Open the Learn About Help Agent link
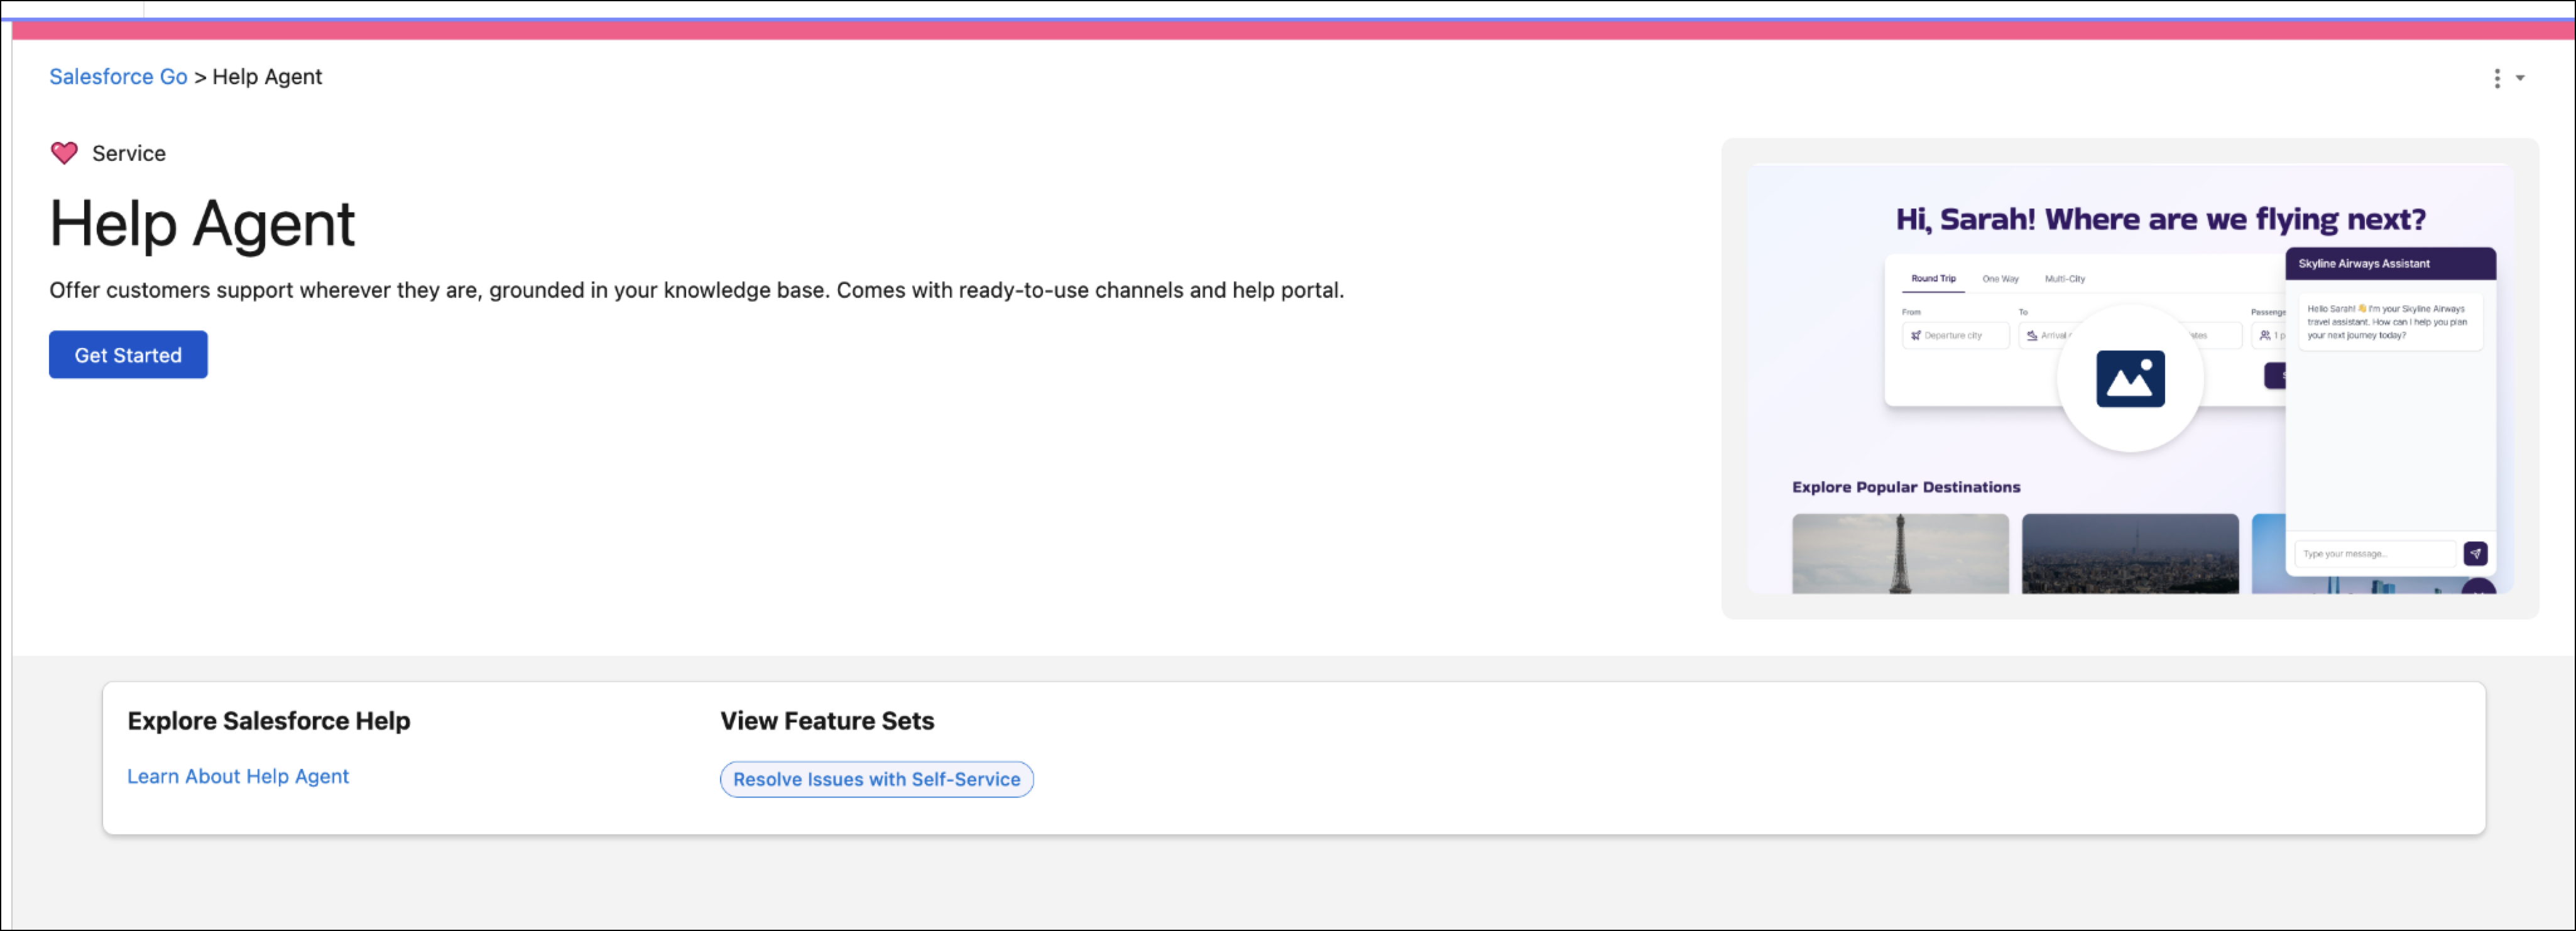The image size is (2576, 931). pyautogui.click(x=238, y=777)
